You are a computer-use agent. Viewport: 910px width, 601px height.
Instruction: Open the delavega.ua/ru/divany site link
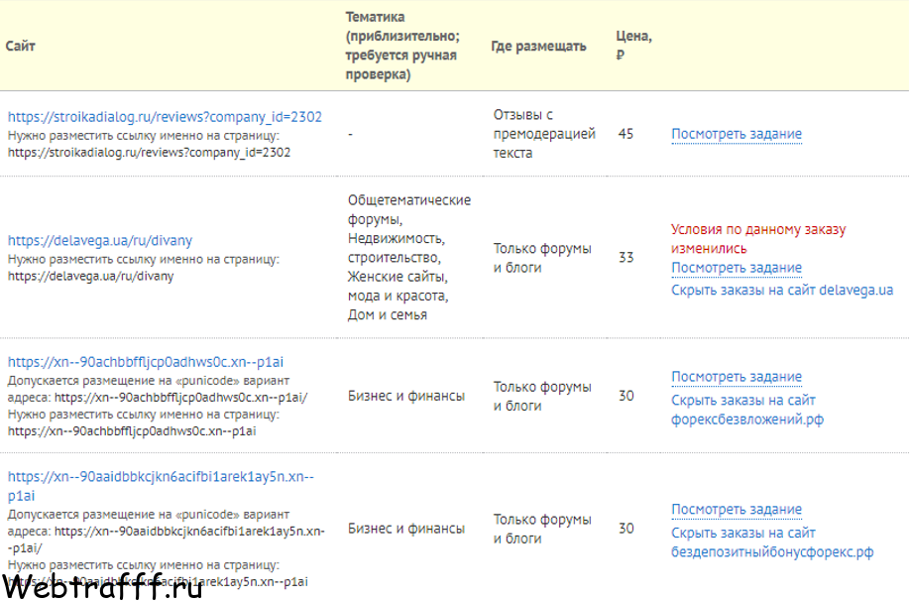pyautogui.click(x=100, y=240)
